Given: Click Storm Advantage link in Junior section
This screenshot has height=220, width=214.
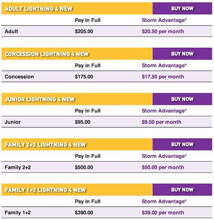Looking at the screenshot, I should (164, 111).
